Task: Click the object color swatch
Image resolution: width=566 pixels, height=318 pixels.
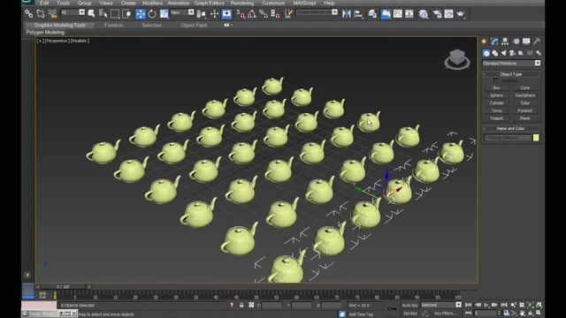Action: (536, 138)
